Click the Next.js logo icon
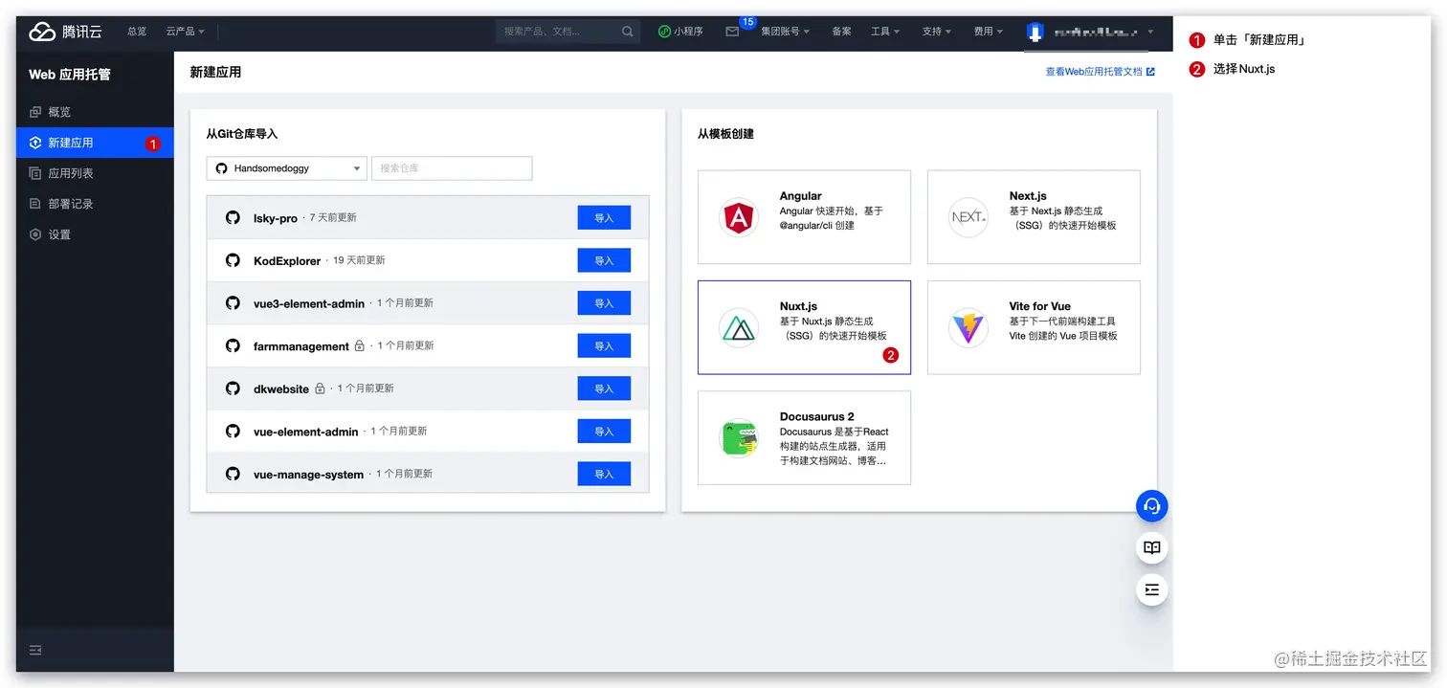This screenshot has width=1447, height=688. pos(968,217)
